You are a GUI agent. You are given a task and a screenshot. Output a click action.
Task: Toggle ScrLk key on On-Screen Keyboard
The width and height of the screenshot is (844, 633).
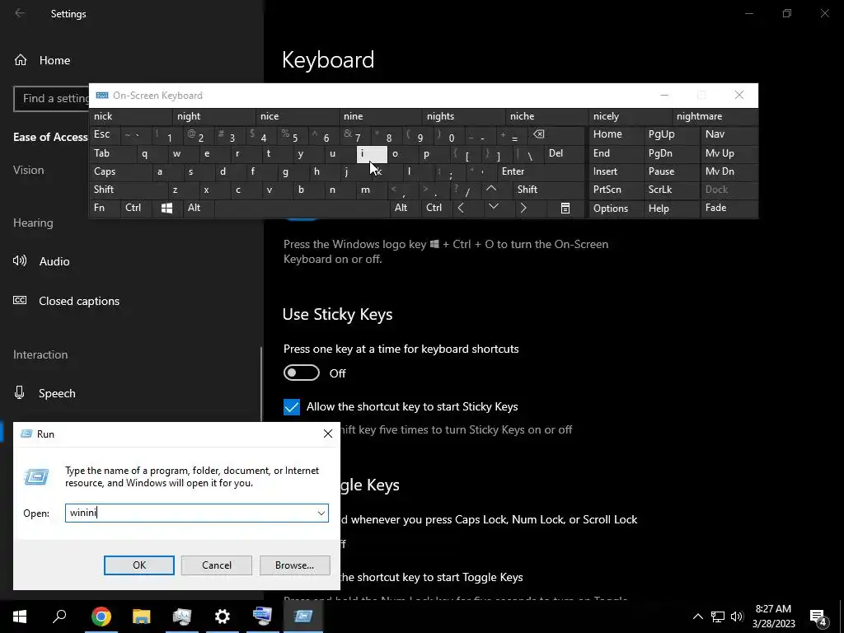pos(671,190)
